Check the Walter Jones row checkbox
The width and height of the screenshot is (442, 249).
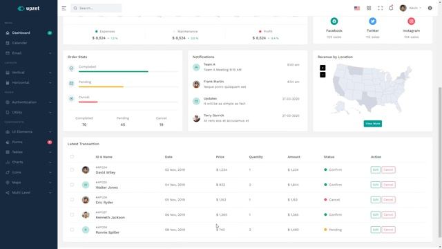(72, 185)
